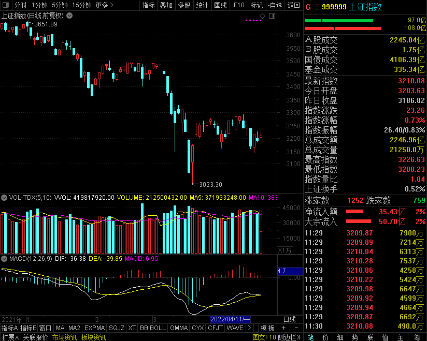This screenshot has height=341, width=427.
Task: Click the diamond marker icon above the chart
Action: 262,16
